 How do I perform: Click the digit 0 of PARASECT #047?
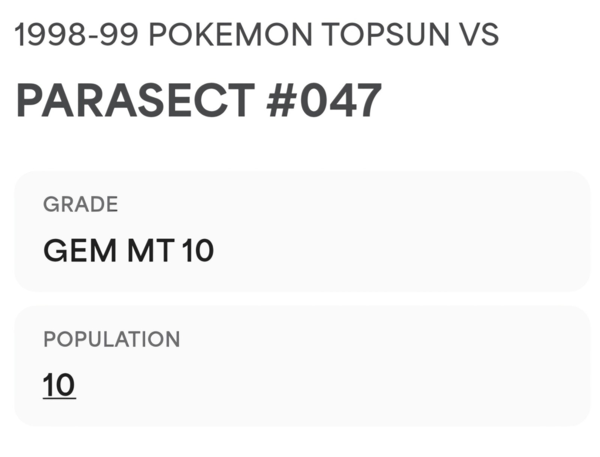(313, 101)
